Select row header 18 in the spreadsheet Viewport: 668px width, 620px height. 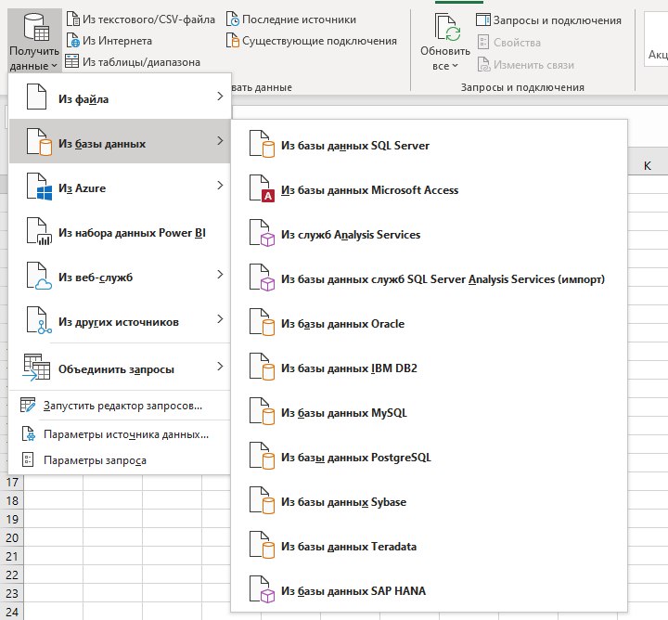(x=12, y=500)
